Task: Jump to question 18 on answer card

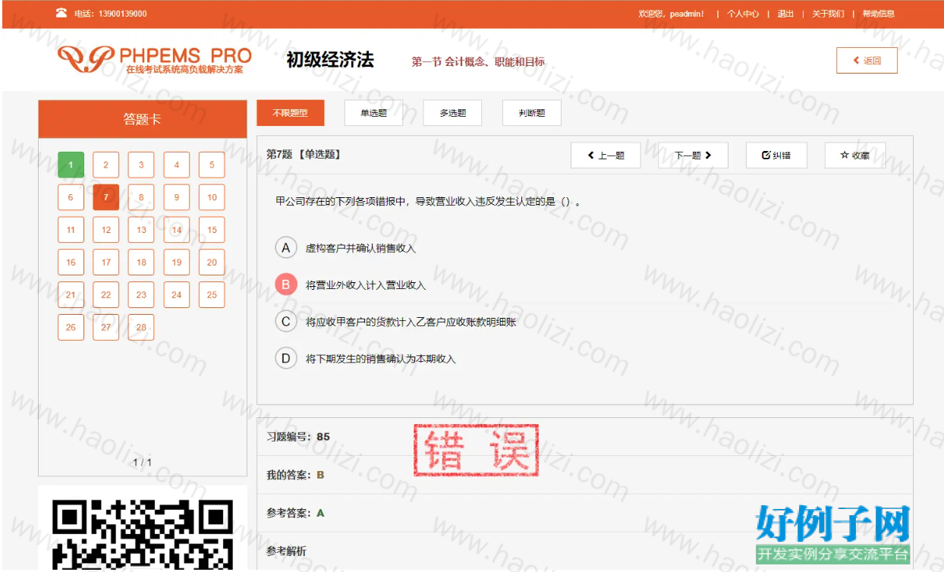Action: pos(141,262)
